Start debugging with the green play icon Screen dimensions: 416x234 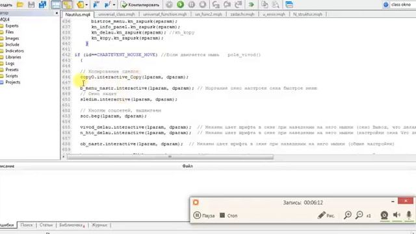[181, 5]
